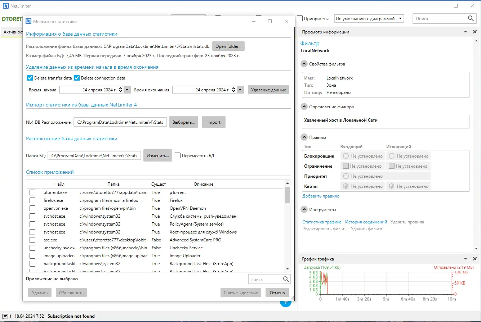The height and width of the screenshot is (322, 481).
Task: Click the application list scroll-down arrow
Action: point(288,269)
